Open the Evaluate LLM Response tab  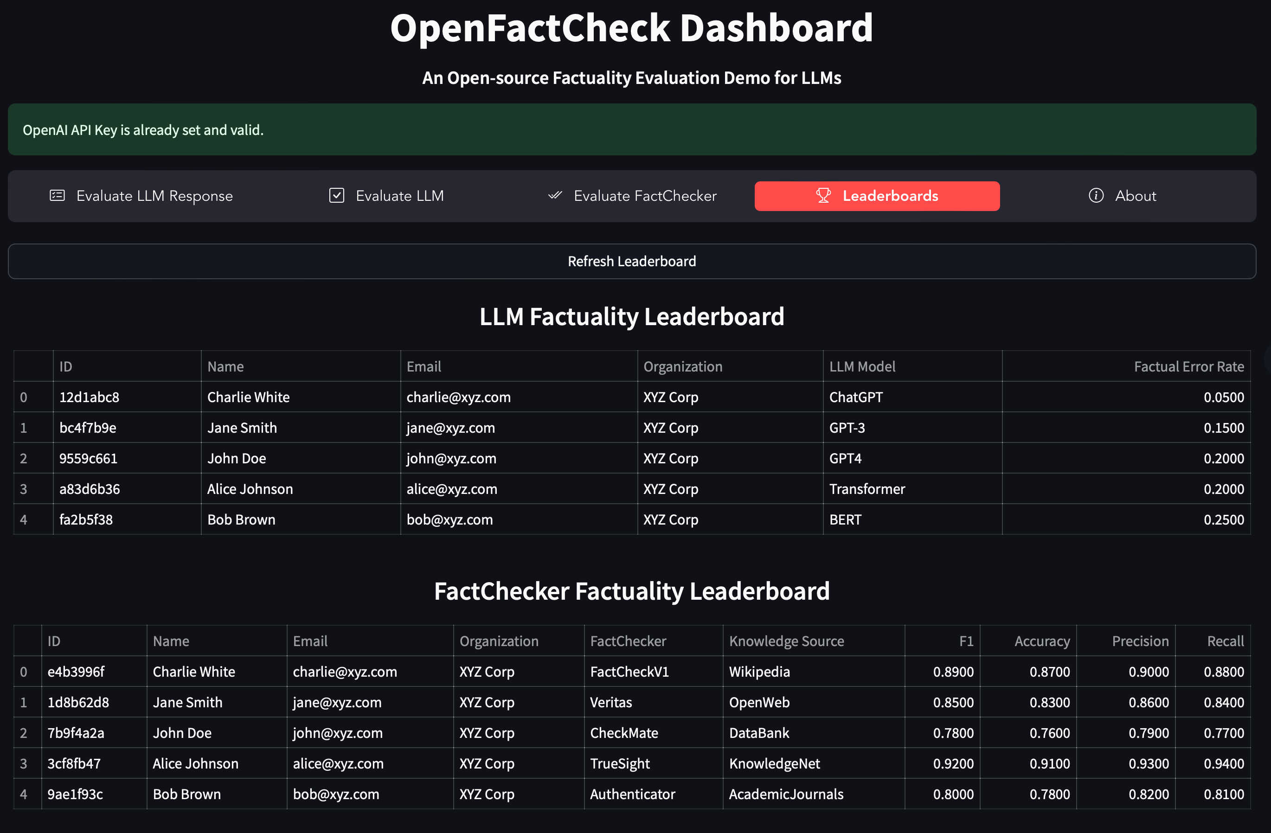(141, 196)
